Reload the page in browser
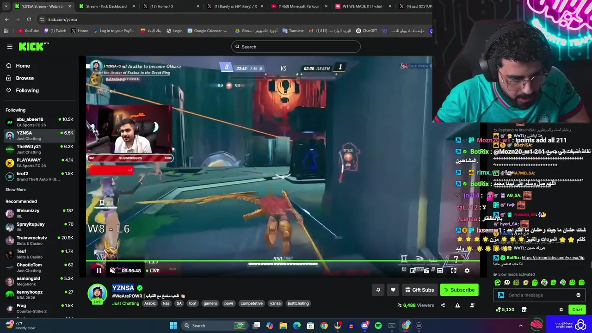The height and width of the screenshot is (333, 592). pyautogui.click(x=29, y=19)
